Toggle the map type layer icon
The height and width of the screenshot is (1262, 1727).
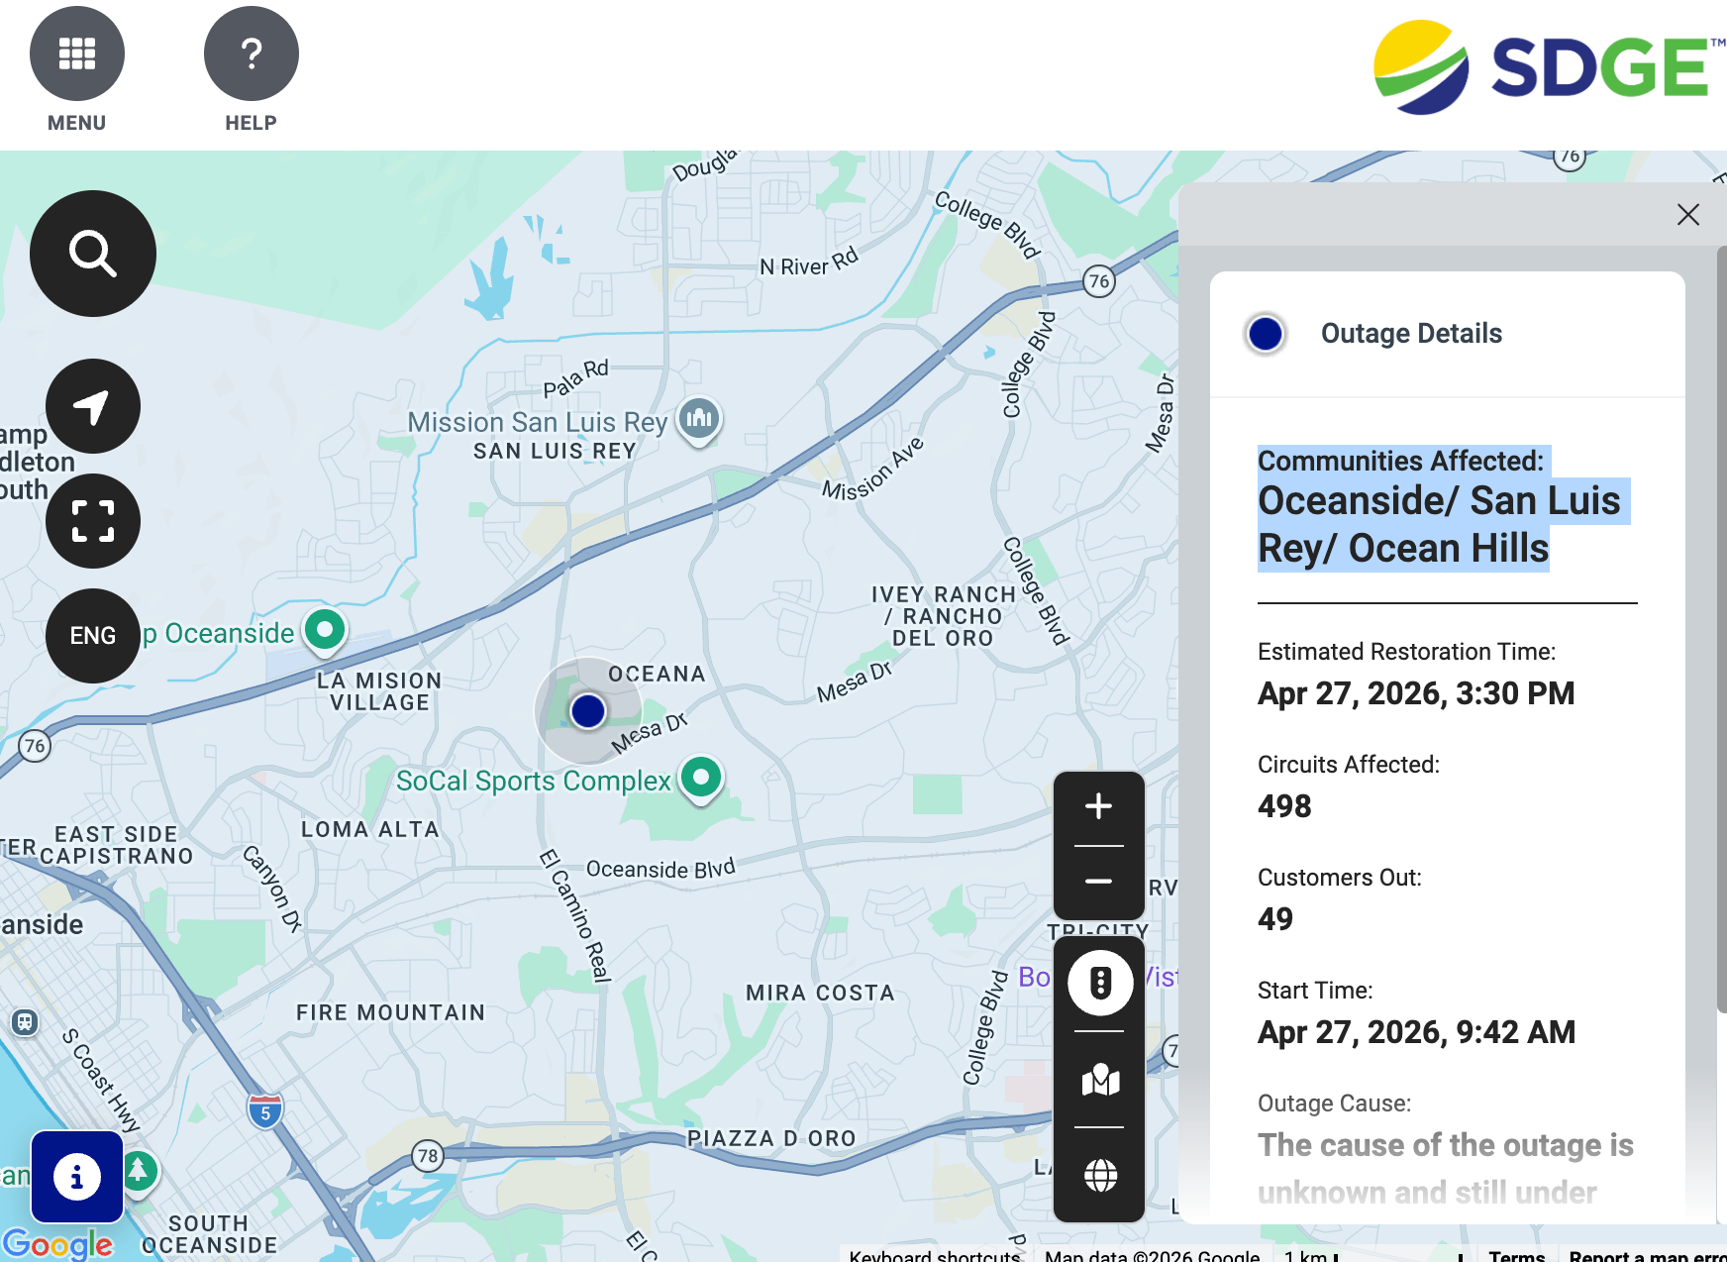pyautogui.click(x=1100, y=1080)
